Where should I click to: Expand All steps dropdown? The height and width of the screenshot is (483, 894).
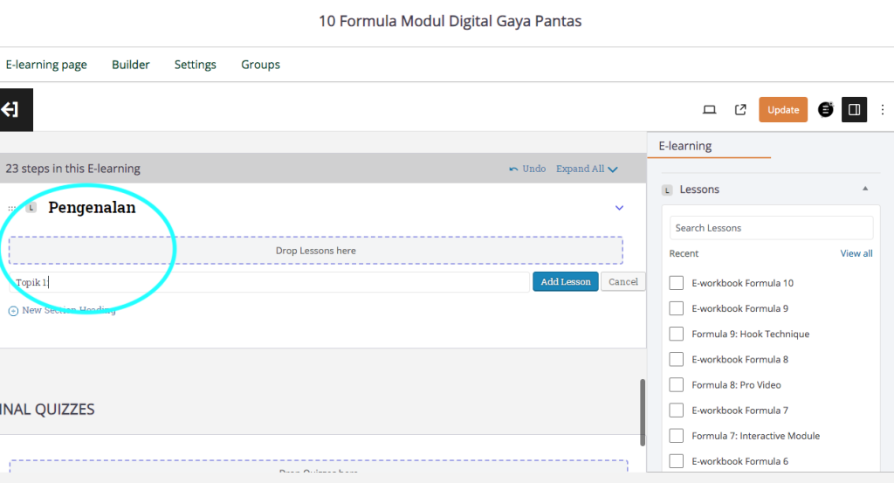click(587, 169)
